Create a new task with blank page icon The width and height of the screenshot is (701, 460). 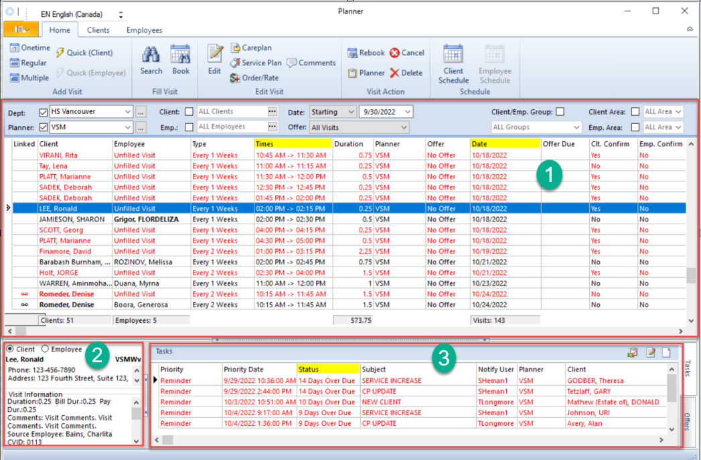(x=666, y=353)
